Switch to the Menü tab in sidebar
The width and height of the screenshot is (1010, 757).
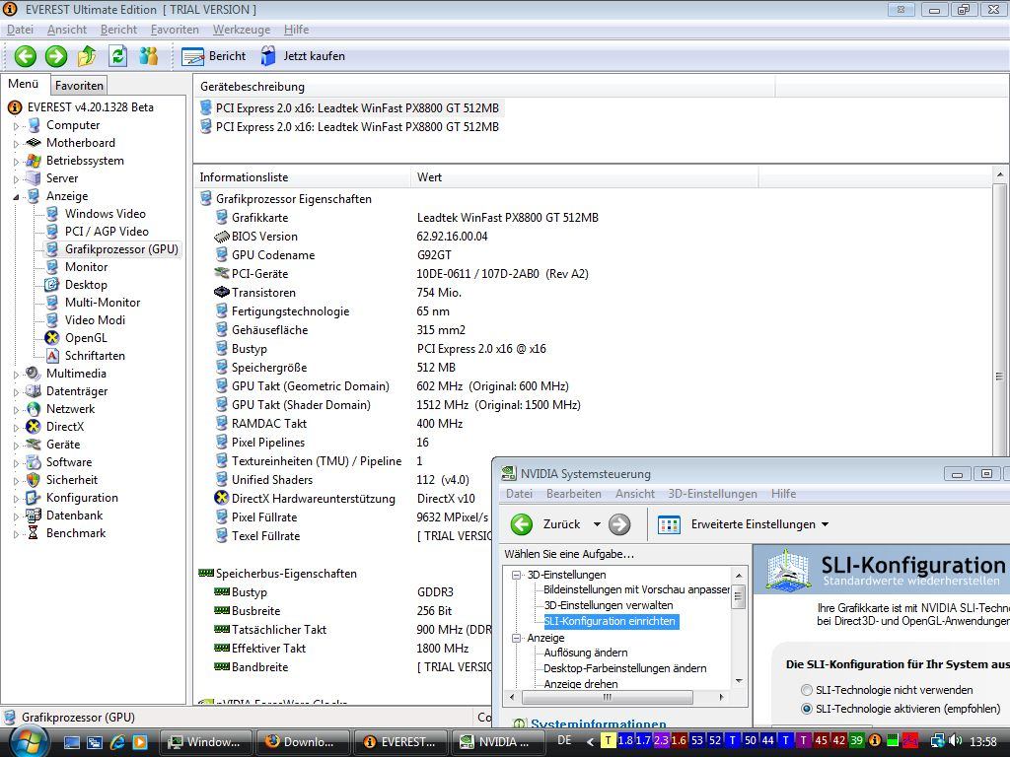(x=24, y=85)
